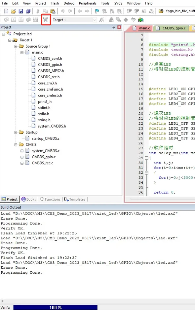Switch to the Functions panel tab
Image resolution: width=195 pixels, height=310 pixels.
51,199
